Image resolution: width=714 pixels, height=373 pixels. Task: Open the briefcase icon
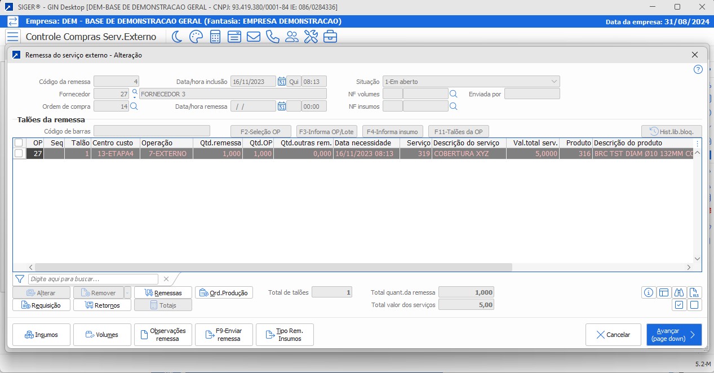point(330,37)
